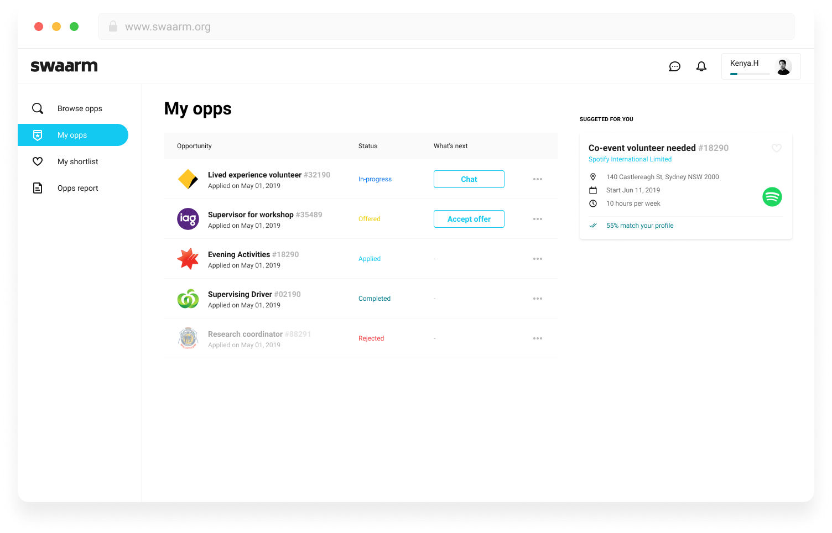The height and width of the screenshot is (533, 832).
Task: Favorite the Co-event volunteer suggestion heart
Action: (776, 148)
